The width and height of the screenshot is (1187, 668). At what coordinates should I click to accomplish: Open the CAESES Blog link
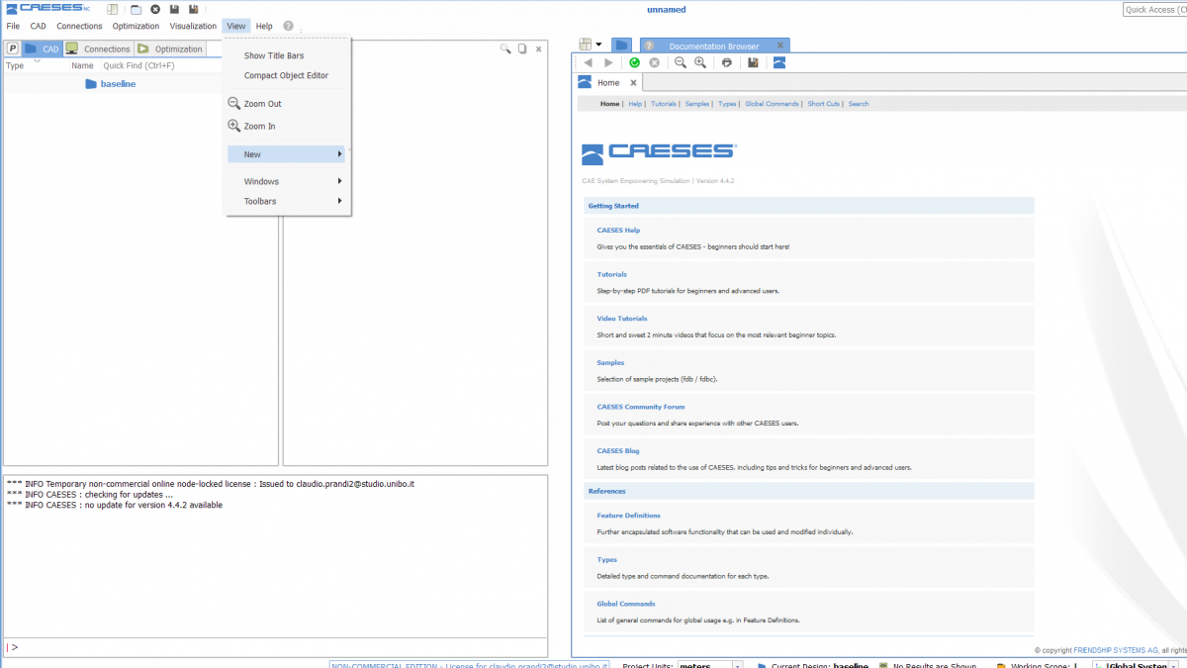point(618,450)
